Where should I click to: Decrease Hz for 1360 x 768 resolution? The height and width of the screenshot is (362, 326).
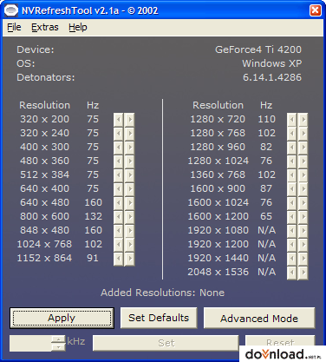[291, 174]
